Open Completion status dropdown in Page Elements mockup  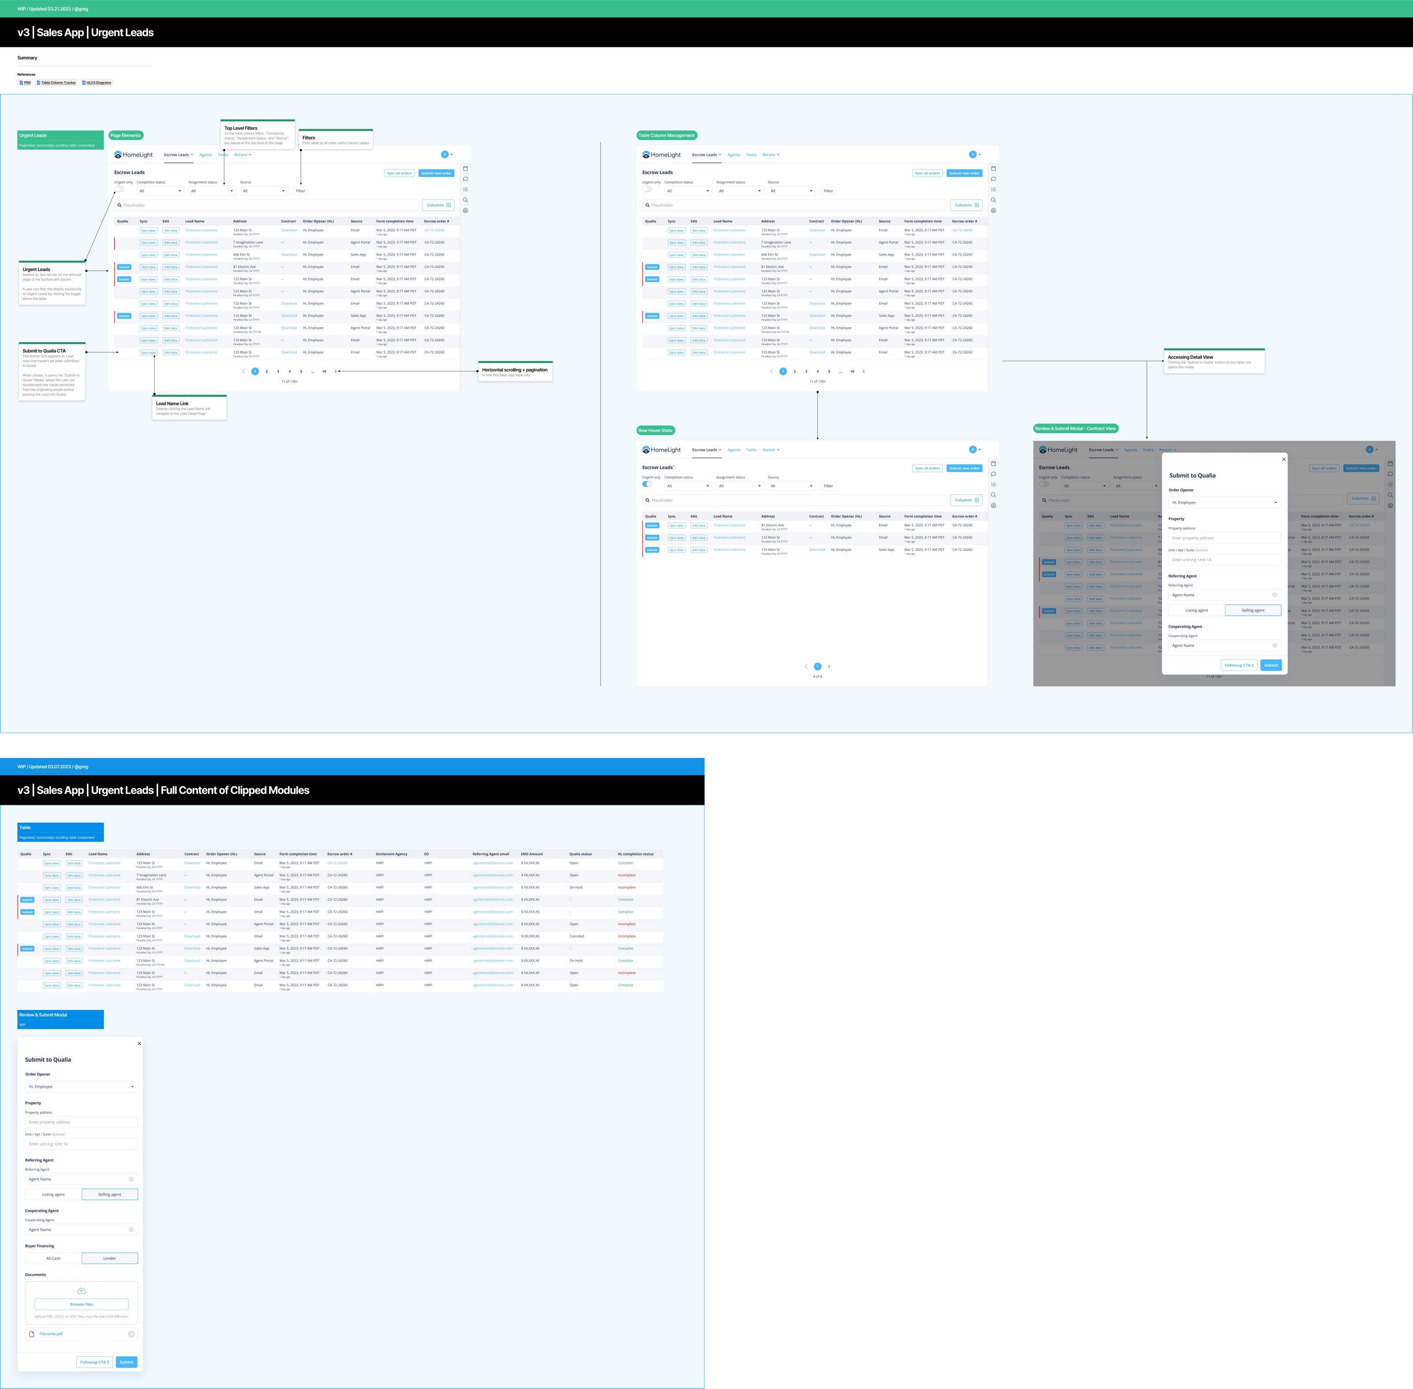pyautogui.click(x=160, y=191)
